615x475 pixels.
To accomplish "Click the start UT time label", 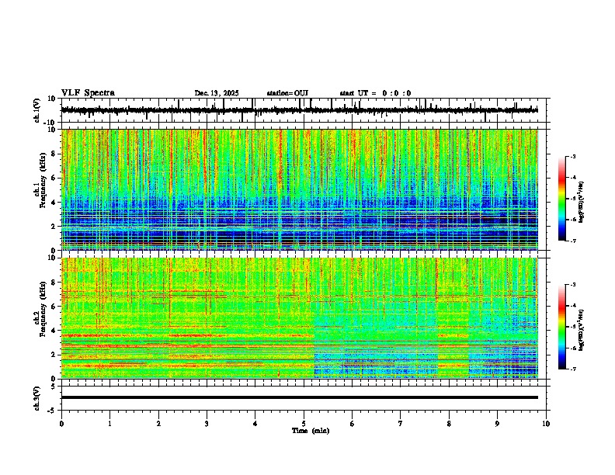I will (375, 93).
